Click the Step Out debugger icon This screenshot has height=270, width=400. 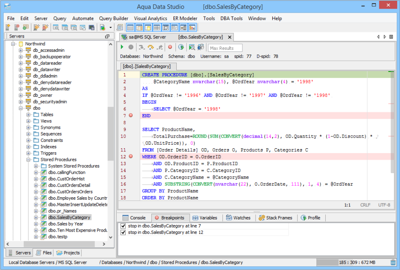click(x=159, y=47)
